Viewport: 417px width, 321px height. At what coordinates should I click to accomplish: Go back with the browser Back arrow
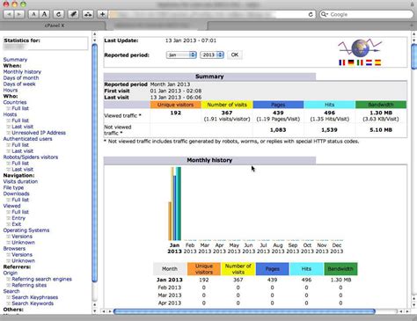(9, 14)
